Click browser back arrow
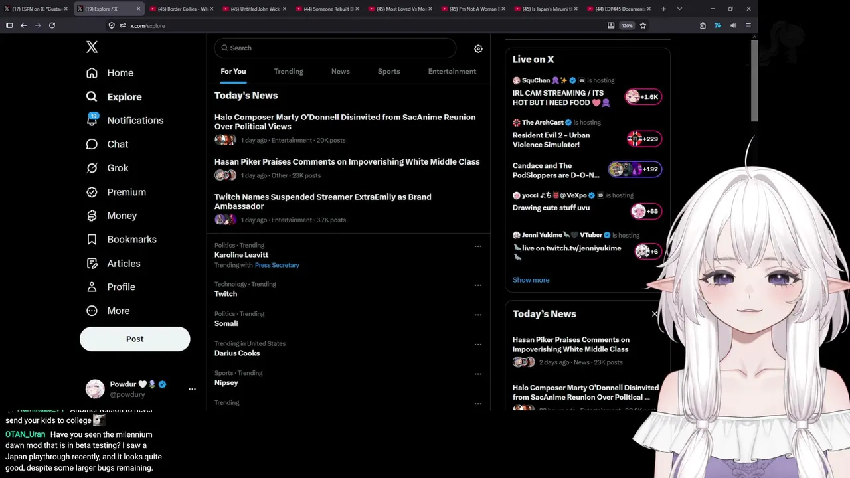The height and width of the screenshot is (478, 850). 23,25
